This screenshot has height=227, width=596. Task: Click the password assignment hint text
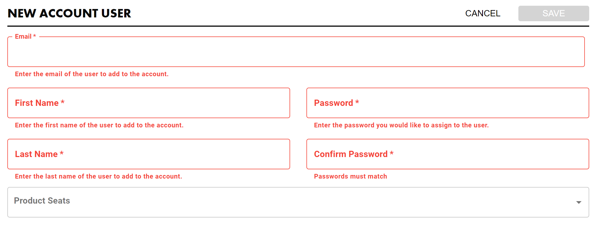(x=401, y=125)
